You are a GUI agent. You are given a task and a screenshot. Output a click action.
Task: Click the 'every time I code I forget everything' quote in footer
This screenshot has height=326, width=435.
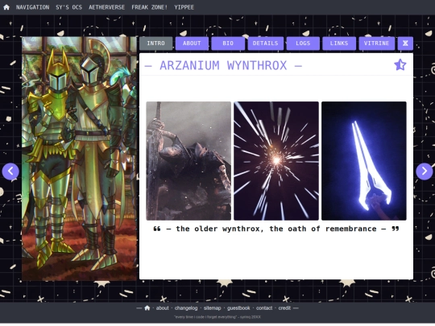pyautogui.click(x=217, y=317)
